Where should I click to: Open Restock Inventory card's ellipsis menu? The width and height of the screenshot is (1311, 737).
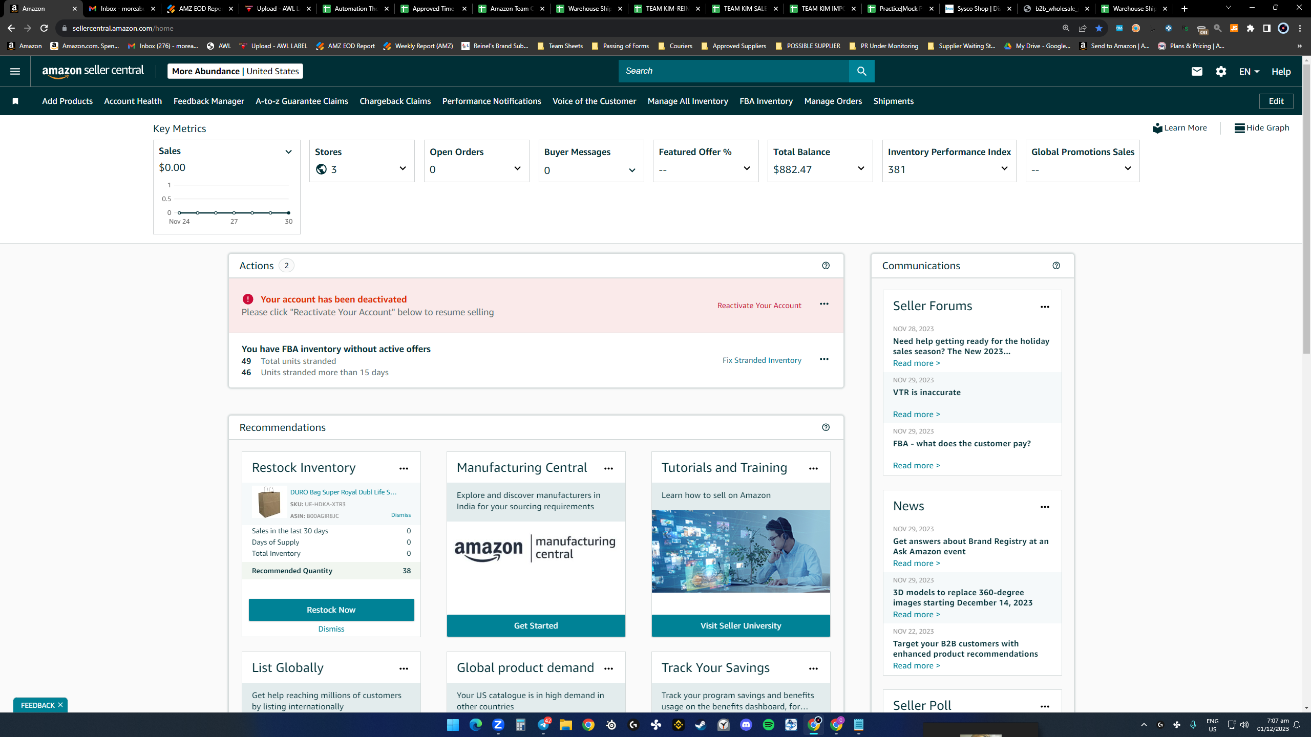[404, 468]
